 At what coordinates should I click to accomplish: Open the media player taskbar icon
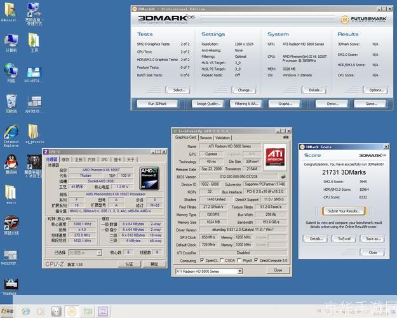[x=40, y=312]
